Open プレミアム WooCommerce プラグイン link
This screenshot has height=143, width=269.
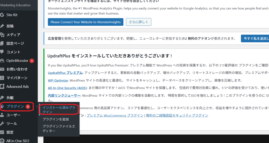(x=115, y=115)
